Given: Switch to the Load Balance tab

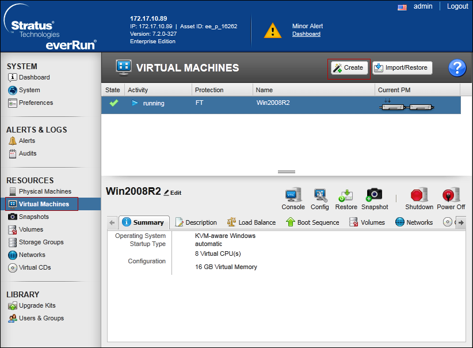Looking at the screenshot, I should pos(251,222).
